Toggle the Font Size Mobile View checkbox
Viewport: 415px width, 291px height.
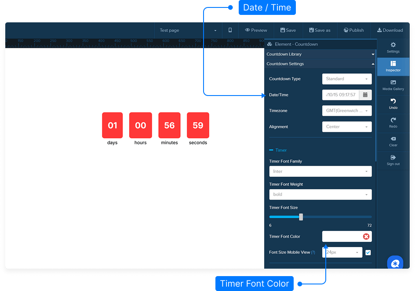tap(368, 252)
